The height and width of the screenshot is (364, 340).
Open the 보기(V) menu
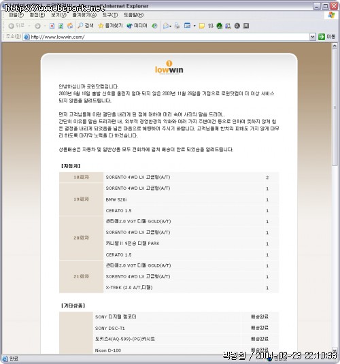(58, 15)
